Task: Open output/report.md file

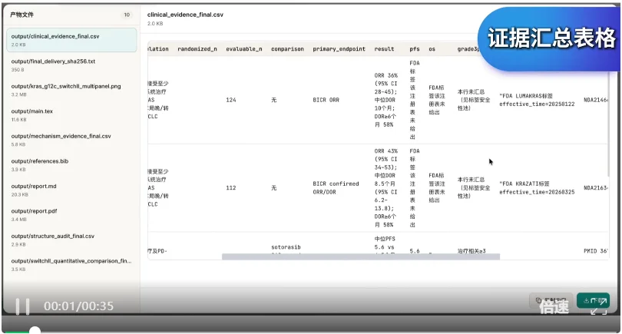Action: point(72,190)
